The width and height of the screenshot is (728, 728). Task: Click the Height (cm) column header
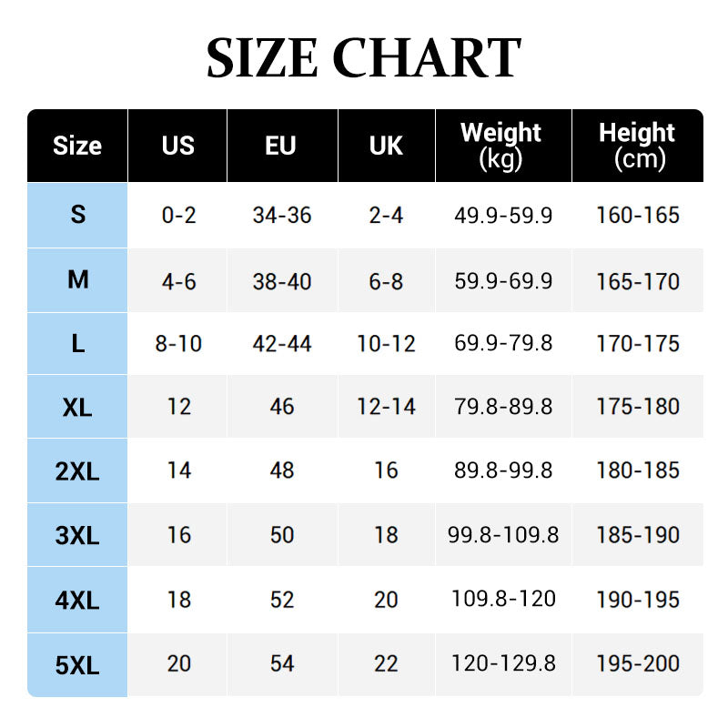pos(638,146)
